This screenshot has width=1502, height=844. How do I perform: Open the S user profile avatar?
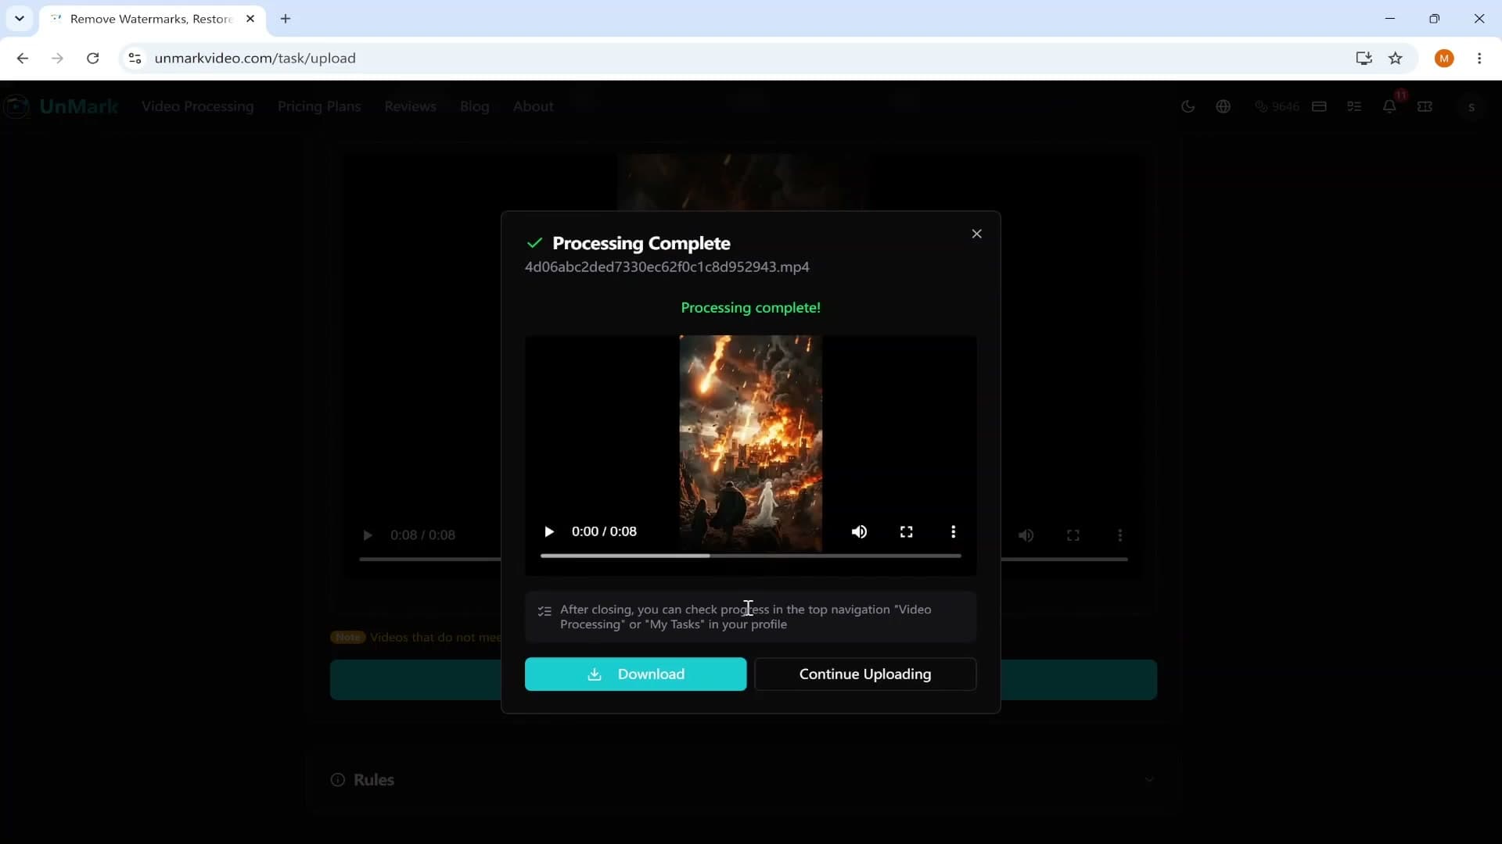1471,107
